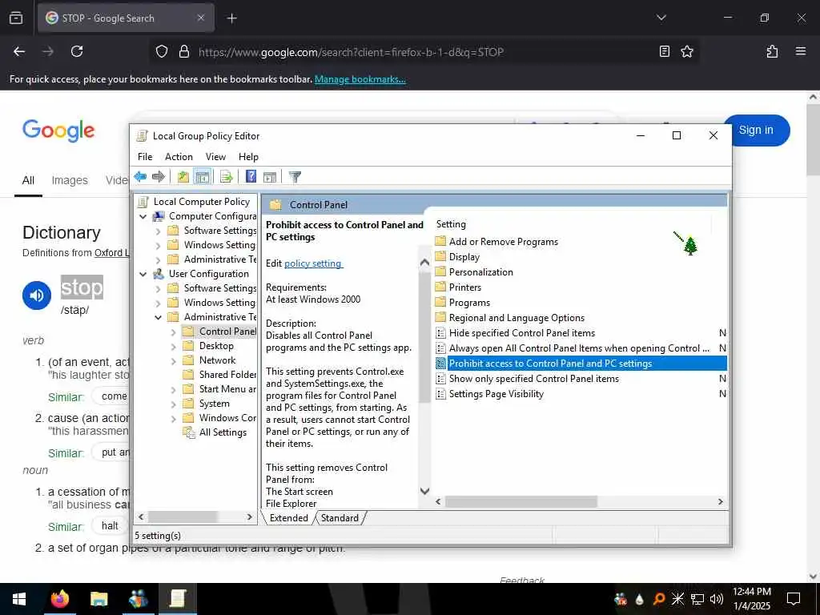Expand Software Settings under Computer Configuration
The image size is (820, 615).
click(x=158, y=231)
